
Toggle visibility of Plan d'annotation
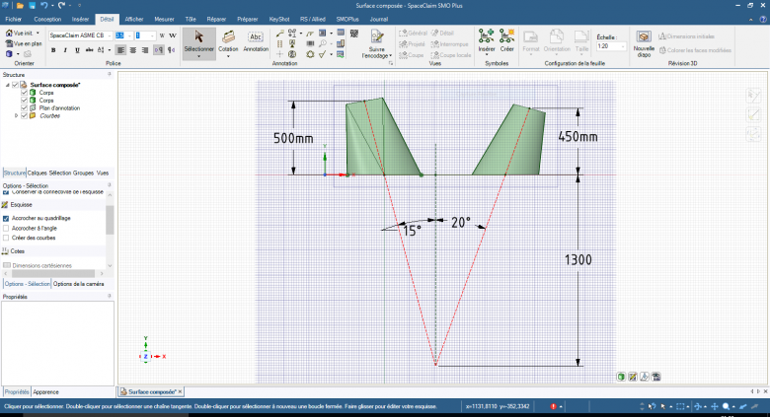coord(25,107)
